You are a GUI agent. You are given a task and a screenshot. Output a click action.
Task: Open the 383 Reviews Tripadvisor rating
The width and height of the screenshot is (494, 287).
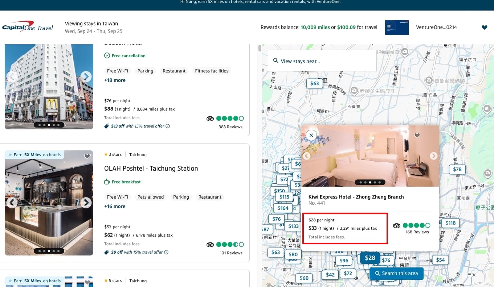[x=225, y=122]
